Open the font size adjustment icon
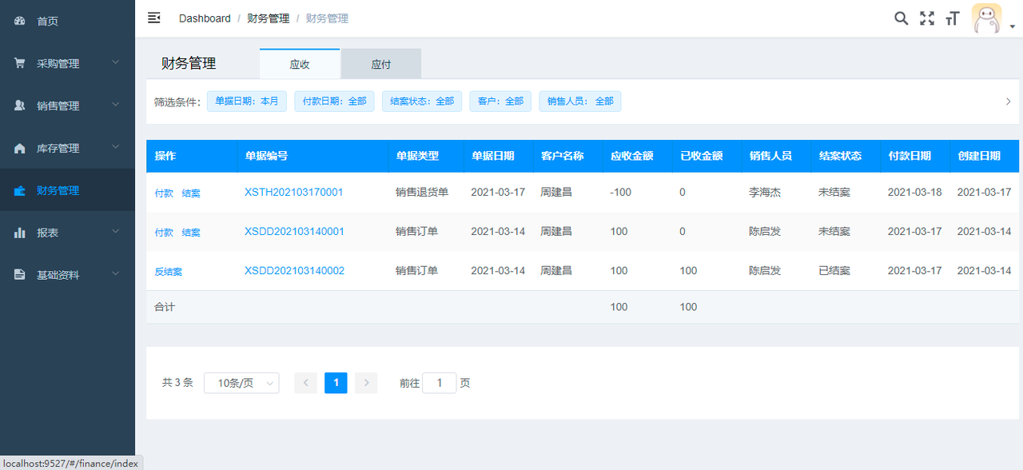1023x470 pixels. click(952, 18)
